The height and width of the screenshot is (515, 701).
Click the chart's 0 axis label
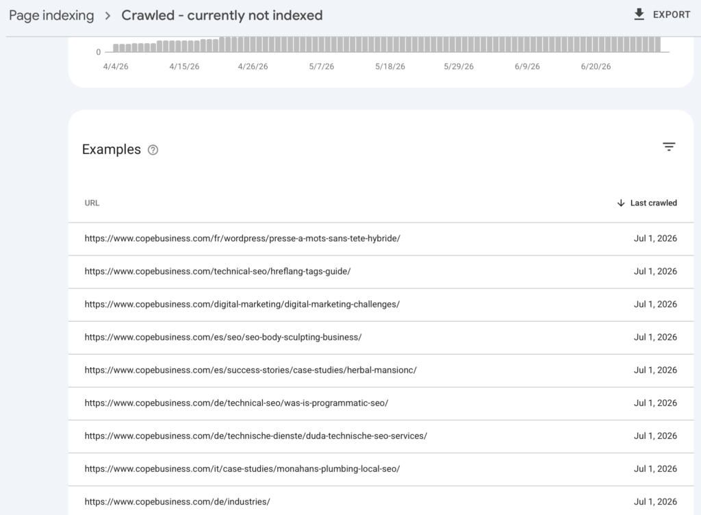pyautogui.click(x=99, y=52)
